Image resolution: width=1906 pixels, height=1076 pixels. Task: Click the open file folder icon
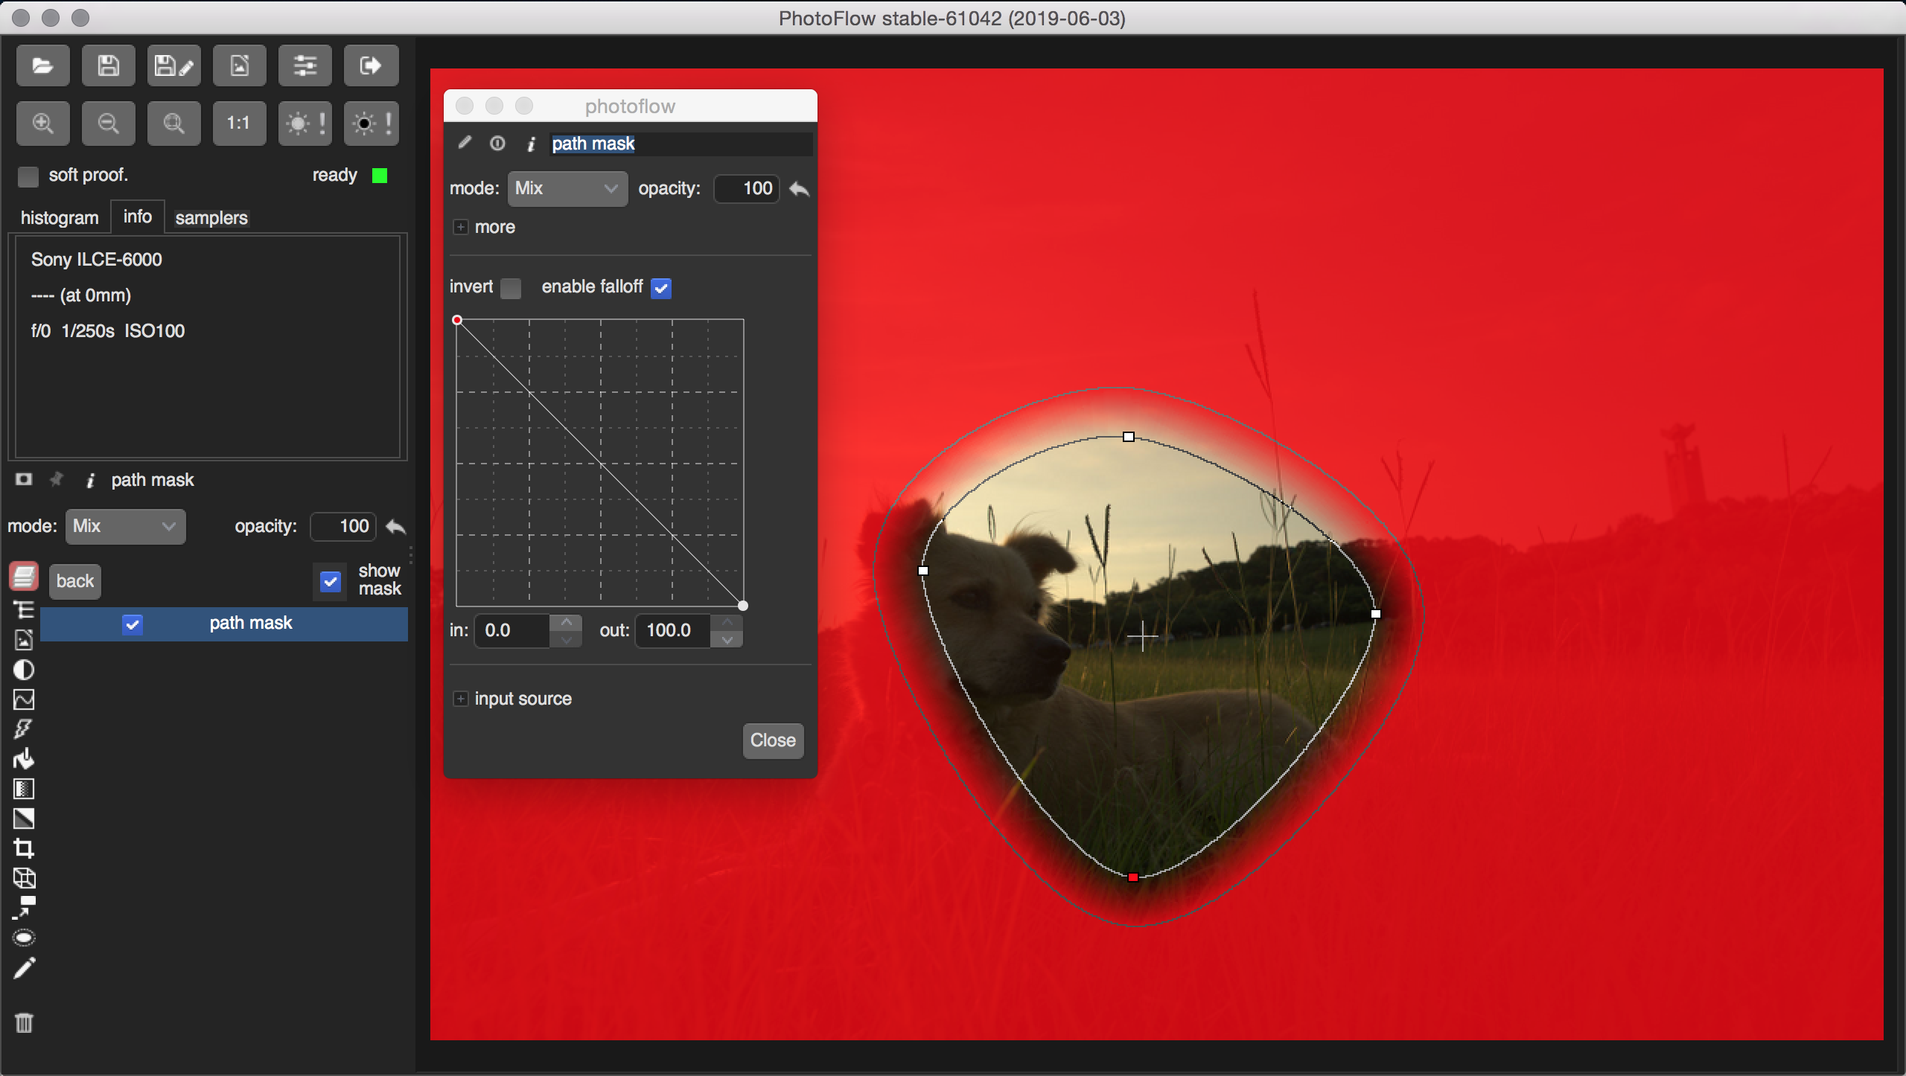[42, 66]
